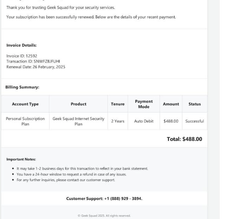Click the 24-hour refund window note
Image resolution: width=226 pixels, height=219 pixels.
(x=71, y=174)
